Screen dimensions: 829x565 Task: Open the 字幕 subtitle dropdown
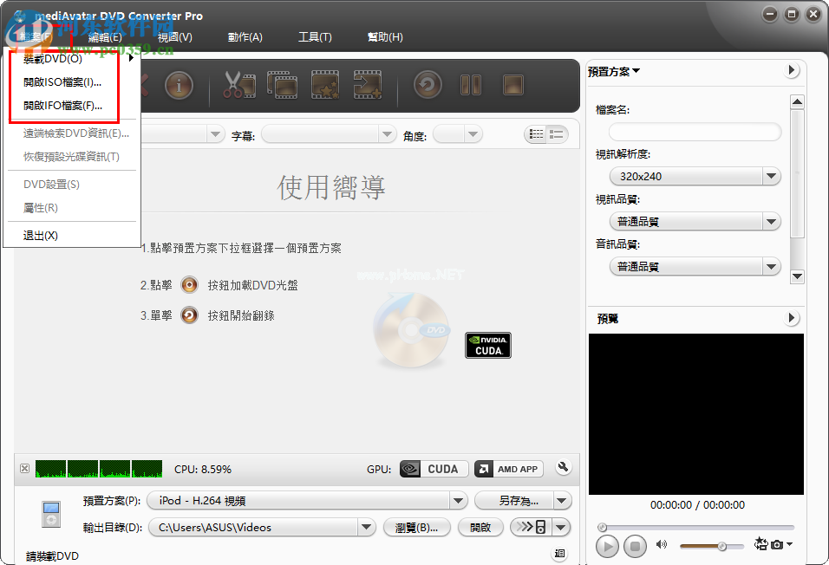tap(328, 133)
